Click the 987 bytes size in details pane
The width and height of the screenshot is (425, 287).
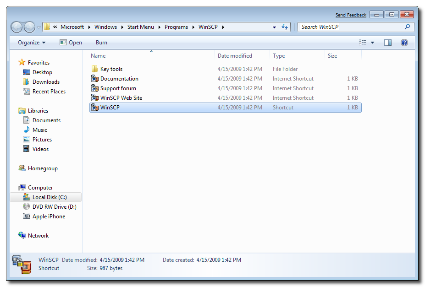[111, 268]
